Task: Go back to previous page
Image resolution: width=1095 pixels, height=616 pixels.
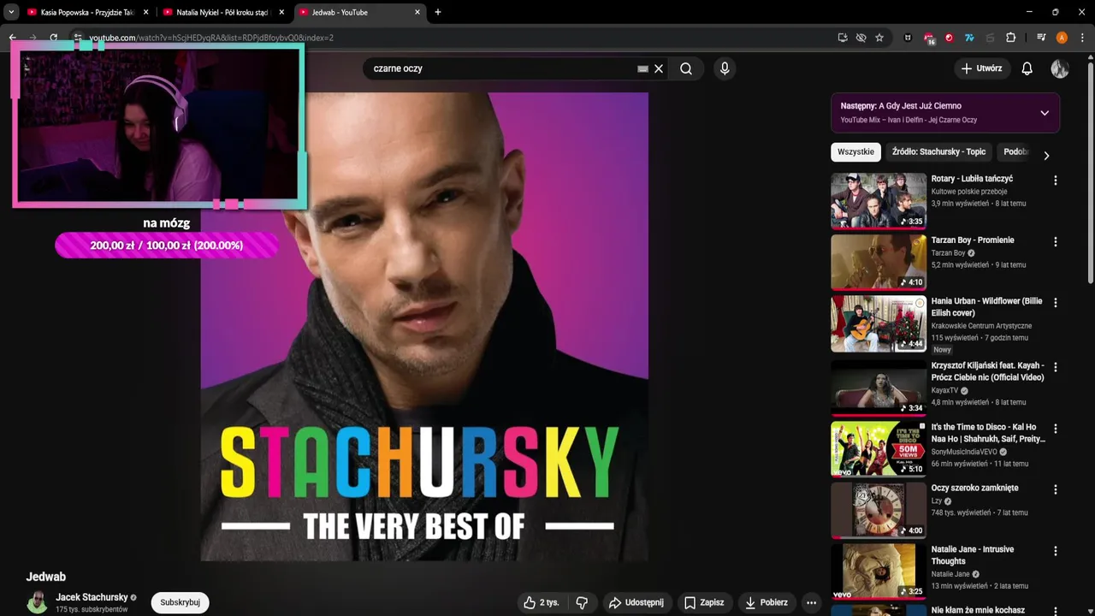Action: [12, 38]
